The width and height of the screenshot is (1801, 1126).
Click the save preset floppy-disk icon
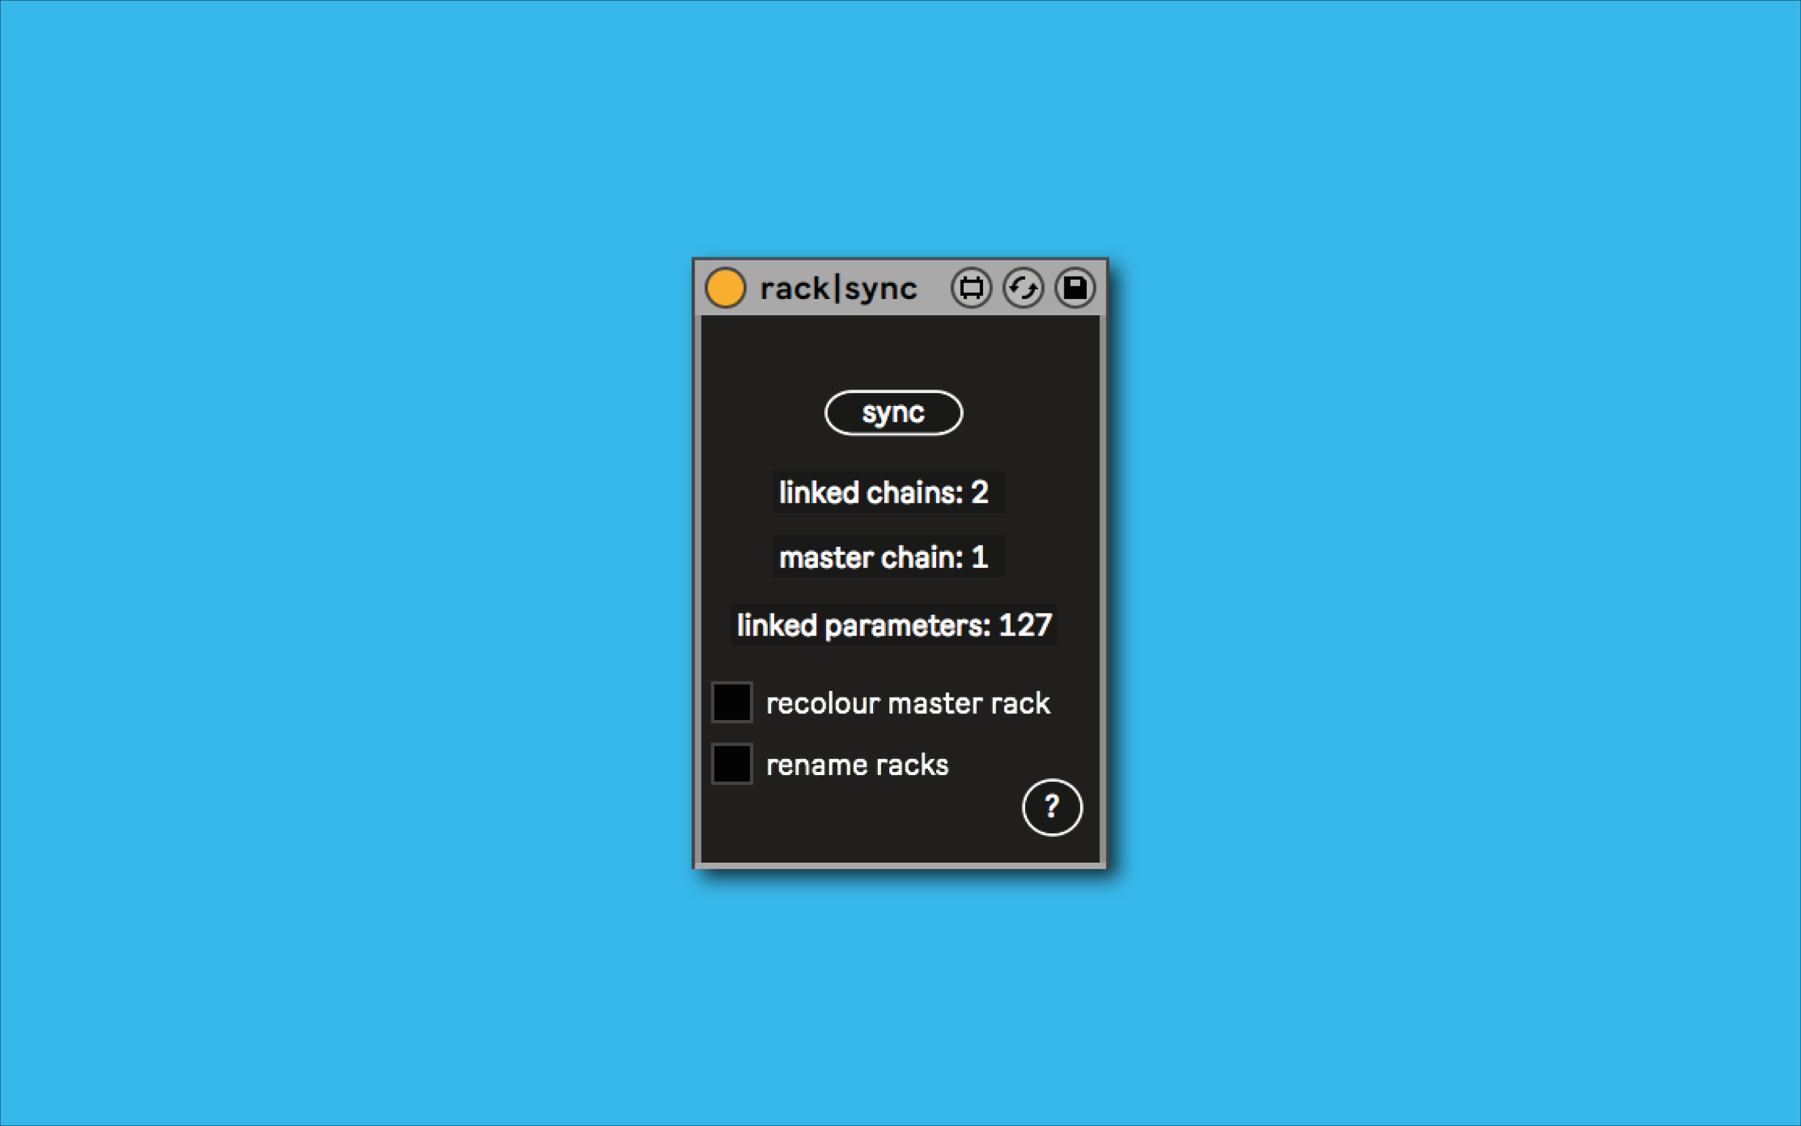(1074, 288)
